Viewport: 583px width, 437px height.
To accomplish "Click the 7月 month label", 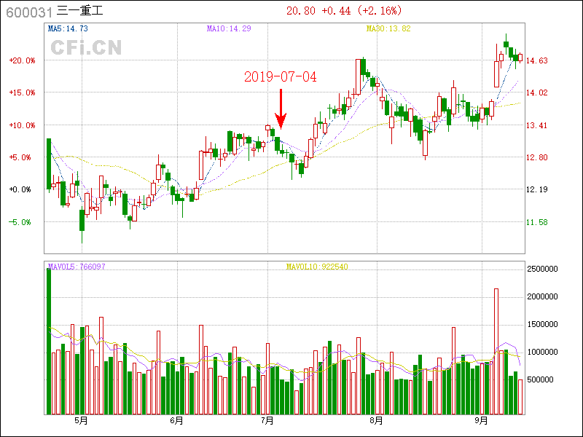I will click(267, 421).
